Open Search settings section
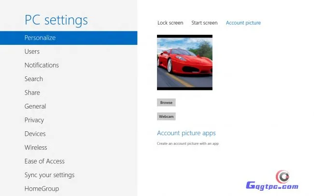Viewport: 314px width, 196px height. (x=34, y=79)
